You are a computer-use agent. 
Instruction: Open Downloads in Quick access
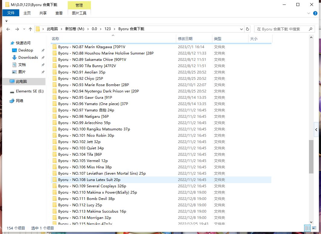28,58
